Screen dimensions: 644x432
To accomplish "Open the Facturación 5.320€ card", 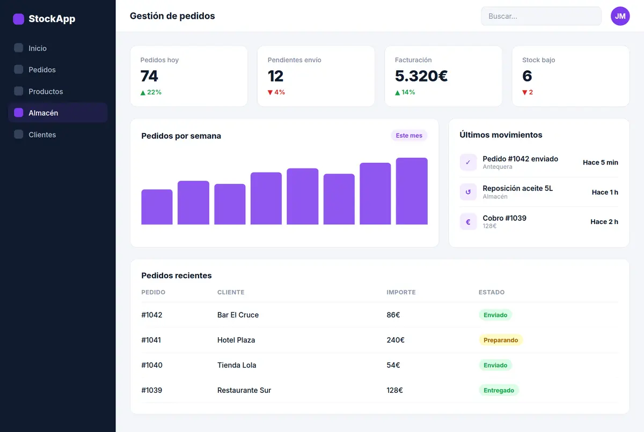I will [x=443, y=76].
